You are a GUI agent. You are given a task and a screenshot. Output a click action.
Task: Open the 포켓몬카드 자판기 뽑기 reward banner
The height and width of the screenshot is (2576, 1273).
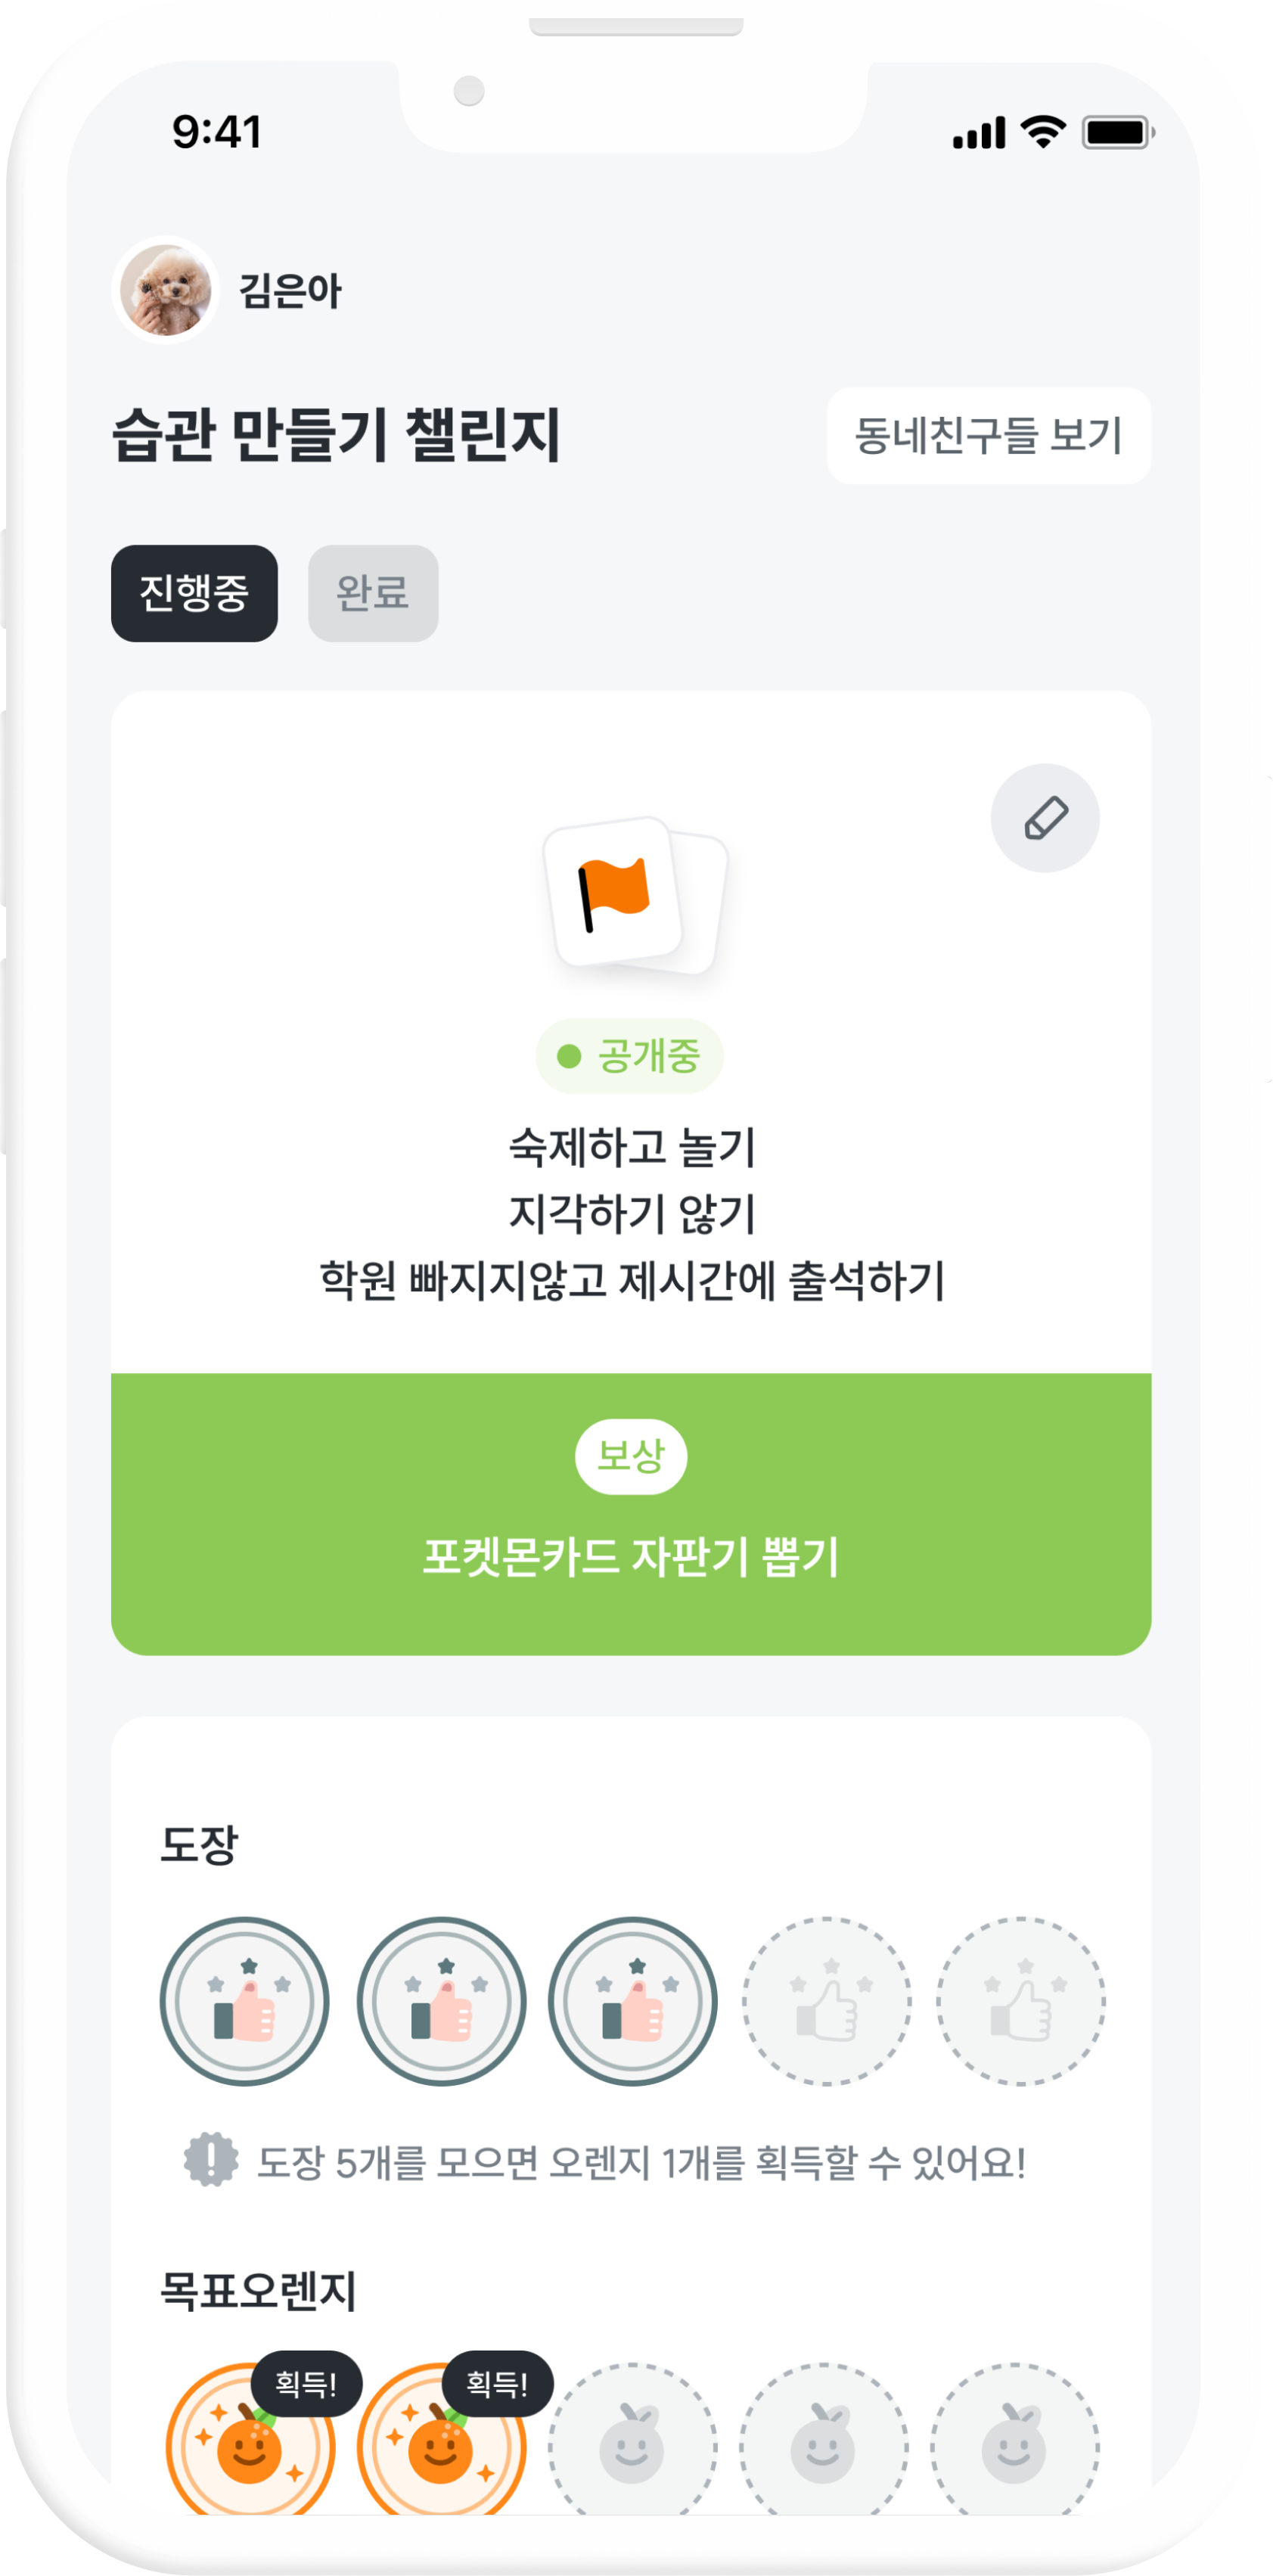point(631,1514)
